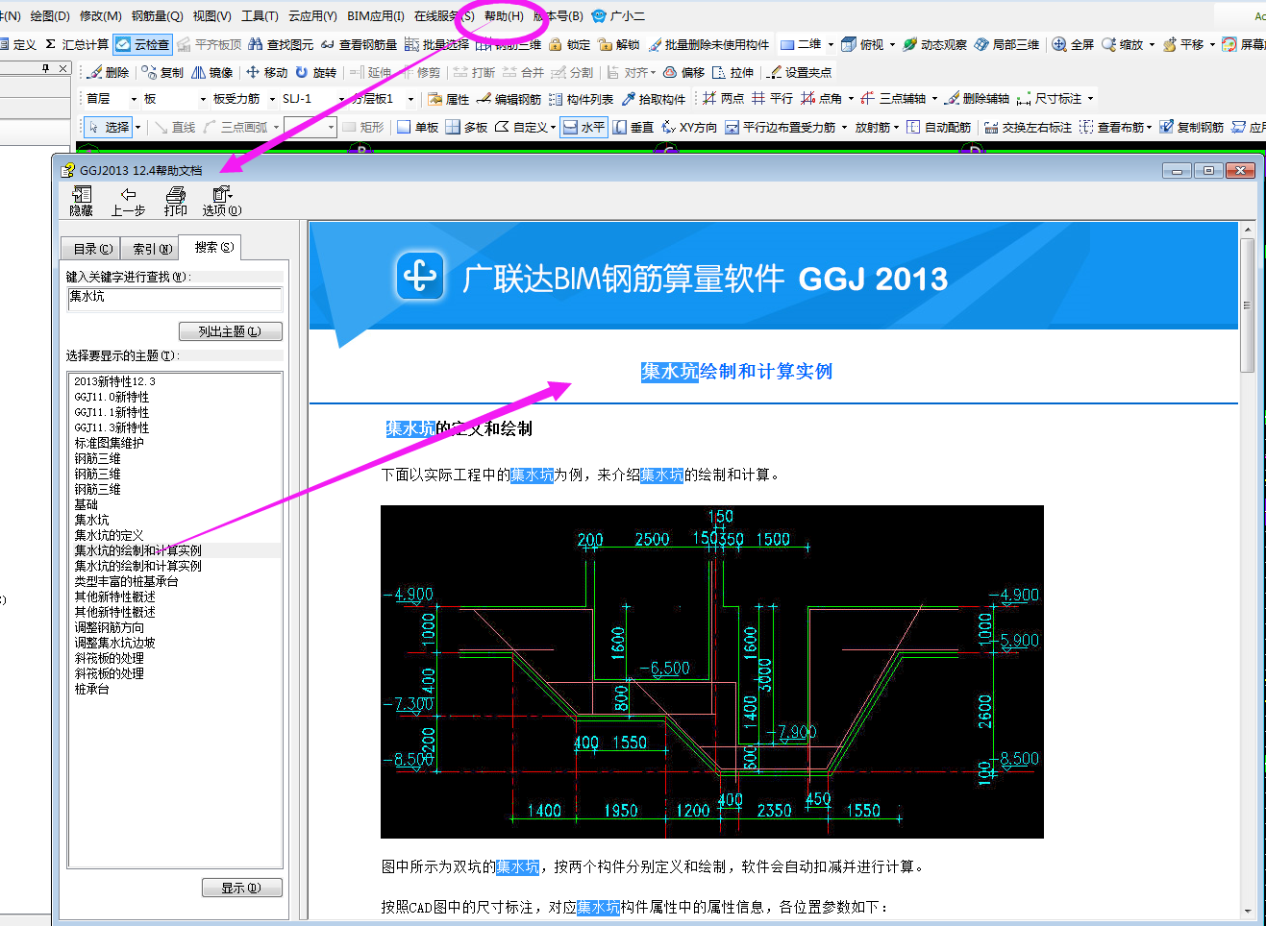Open the 修改(M) menu
This screenshot has height=926, width=1266.
coord(100,16)
